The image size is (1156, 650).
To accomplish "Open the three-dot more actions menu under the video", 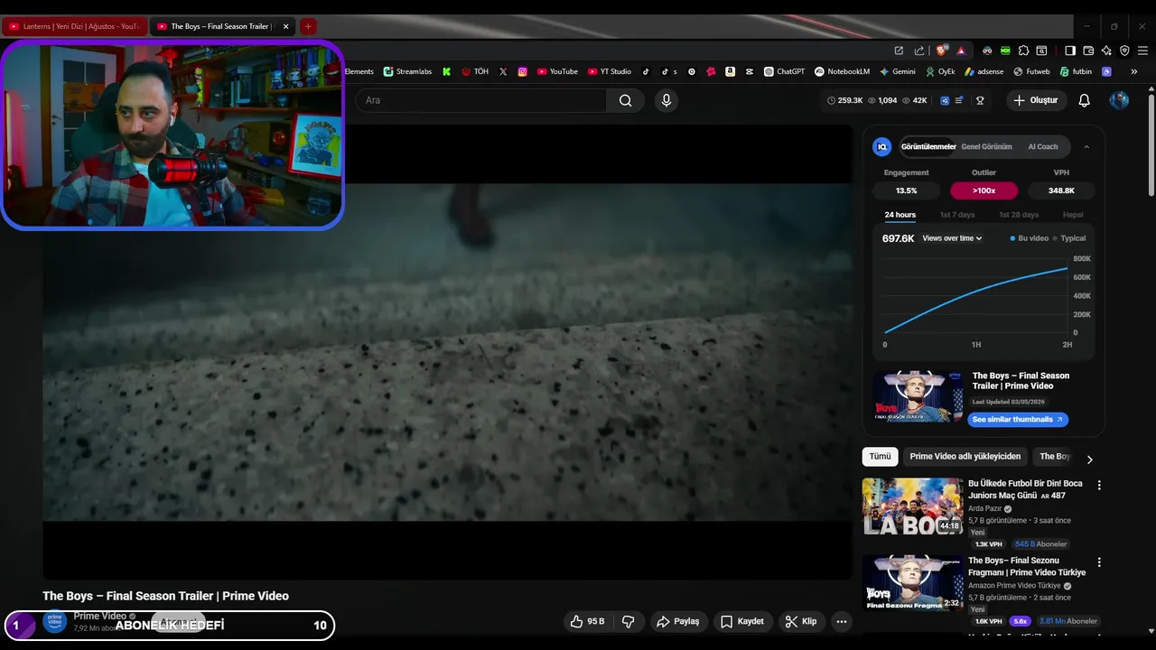I will coord(842,621).
